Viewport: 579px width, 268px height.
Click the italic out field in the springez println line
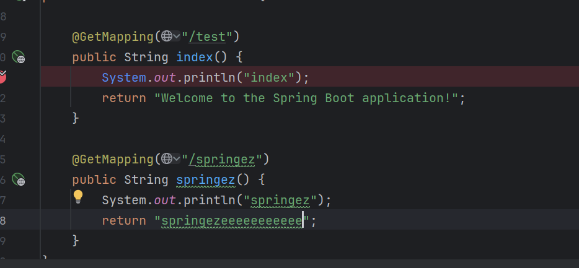pos(165,201)
